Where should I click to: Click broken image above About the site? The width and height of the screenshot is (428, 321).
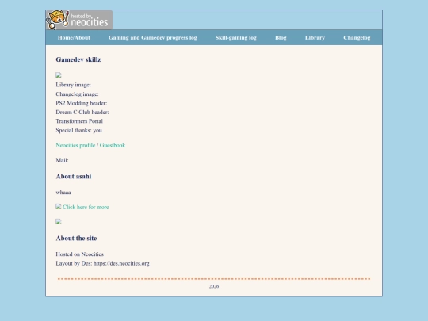(x=59, y=221)
